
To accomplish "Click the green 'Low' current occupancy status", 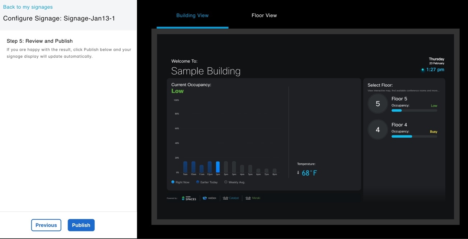I will point(178,91).
